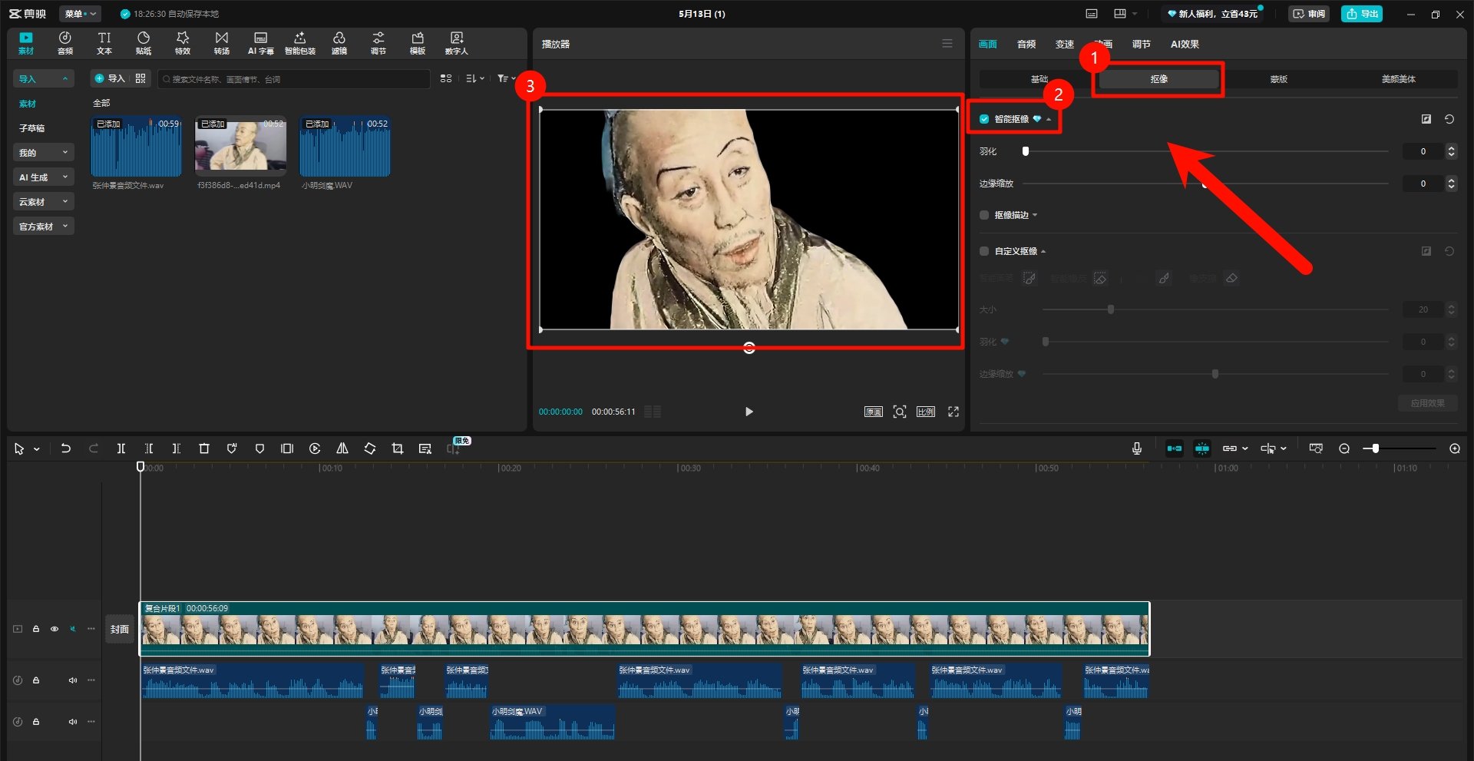Click the microphone record voiceover icon
Viewport: 1474px width, 761px height.
[1137, 448]
